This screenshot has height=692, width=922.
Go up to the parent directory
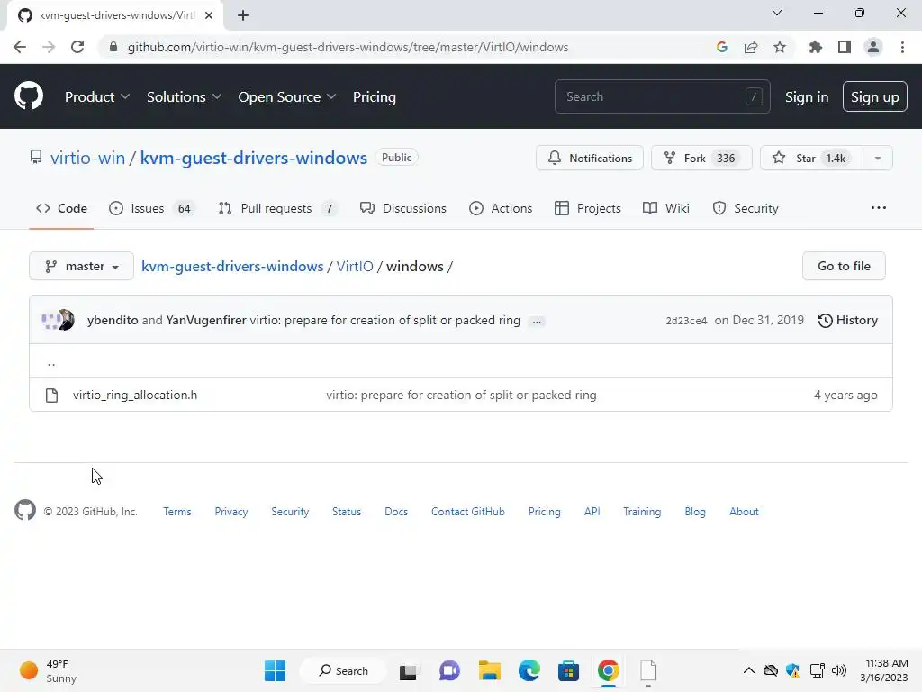[51, 362]
